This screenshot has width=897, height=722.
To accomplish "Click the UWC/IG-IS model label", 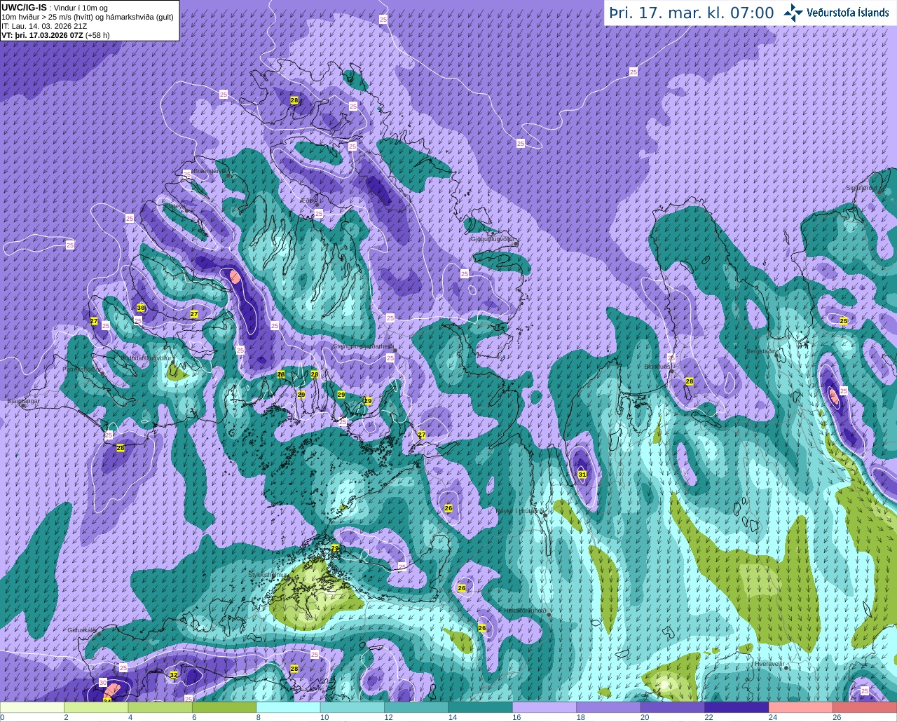I will point(25,7).
